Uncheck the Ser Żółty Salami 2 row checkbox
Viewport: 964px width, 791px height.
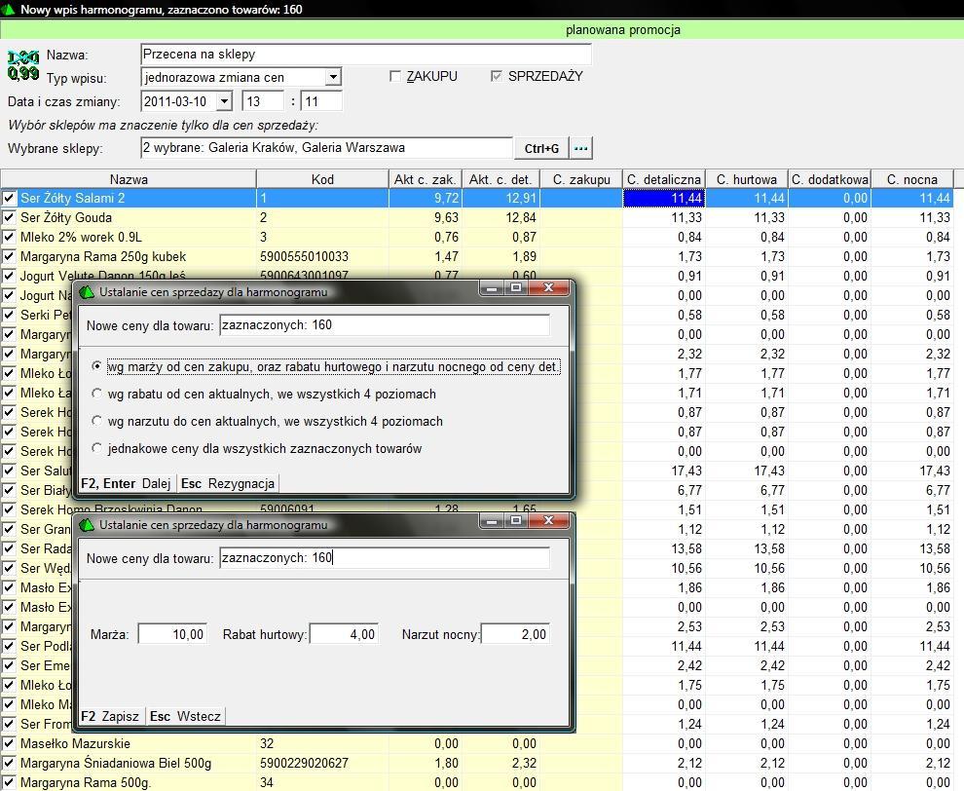[9, 198]
